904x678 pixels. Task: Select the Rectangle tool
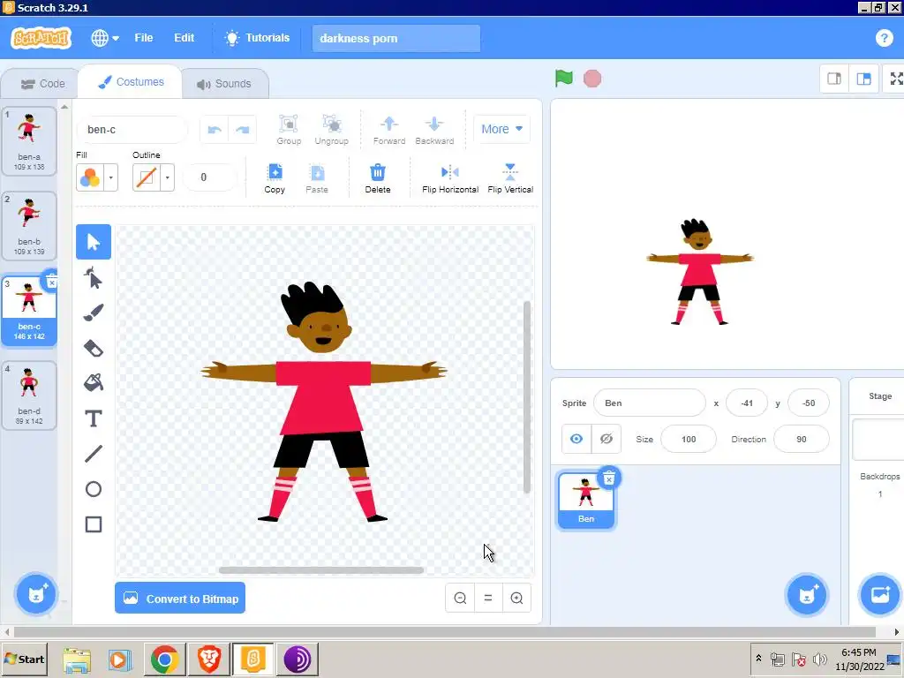point(94,524)
